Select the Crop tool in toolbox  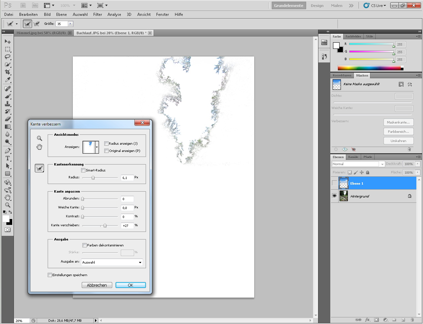(8, 72)
